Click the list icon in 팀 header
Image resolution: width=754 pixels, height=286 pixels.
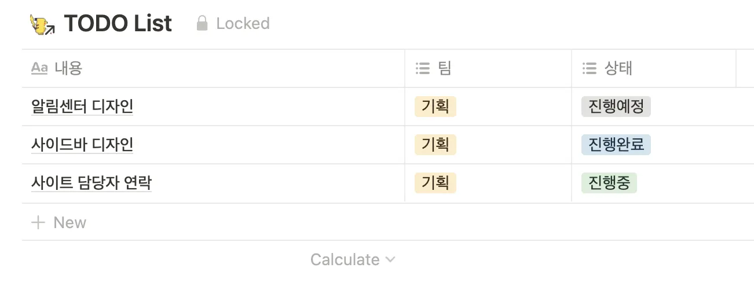click(423, 69)
